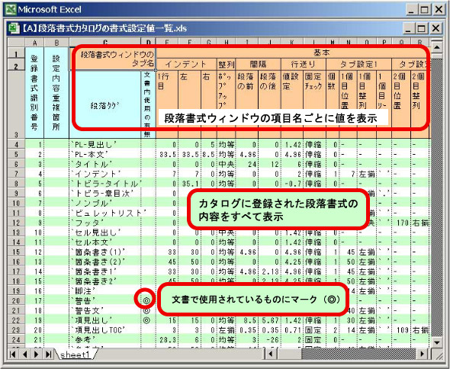Click cell `警告文'
The image size is (450, 369).
[105, 310]
